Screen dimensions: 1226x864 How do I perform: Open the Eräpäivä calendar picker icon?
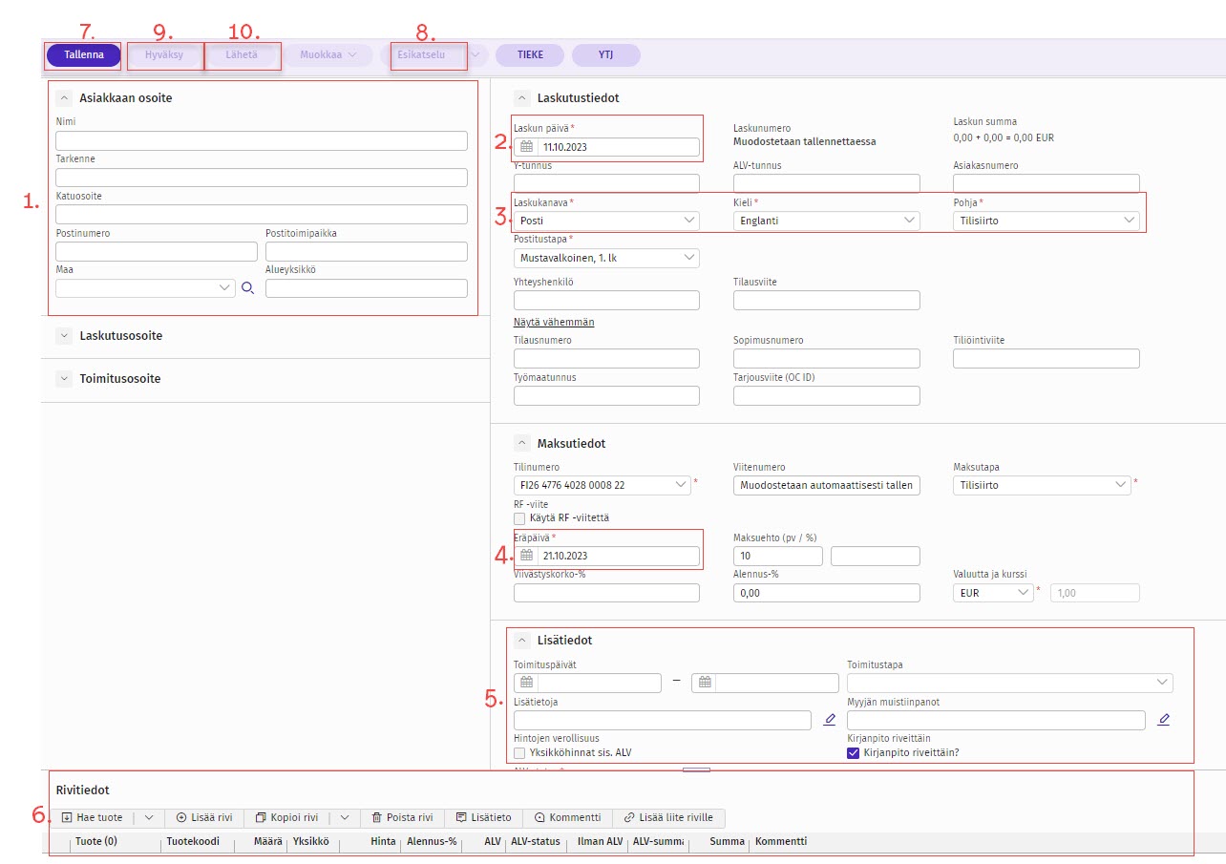point(526,556)
